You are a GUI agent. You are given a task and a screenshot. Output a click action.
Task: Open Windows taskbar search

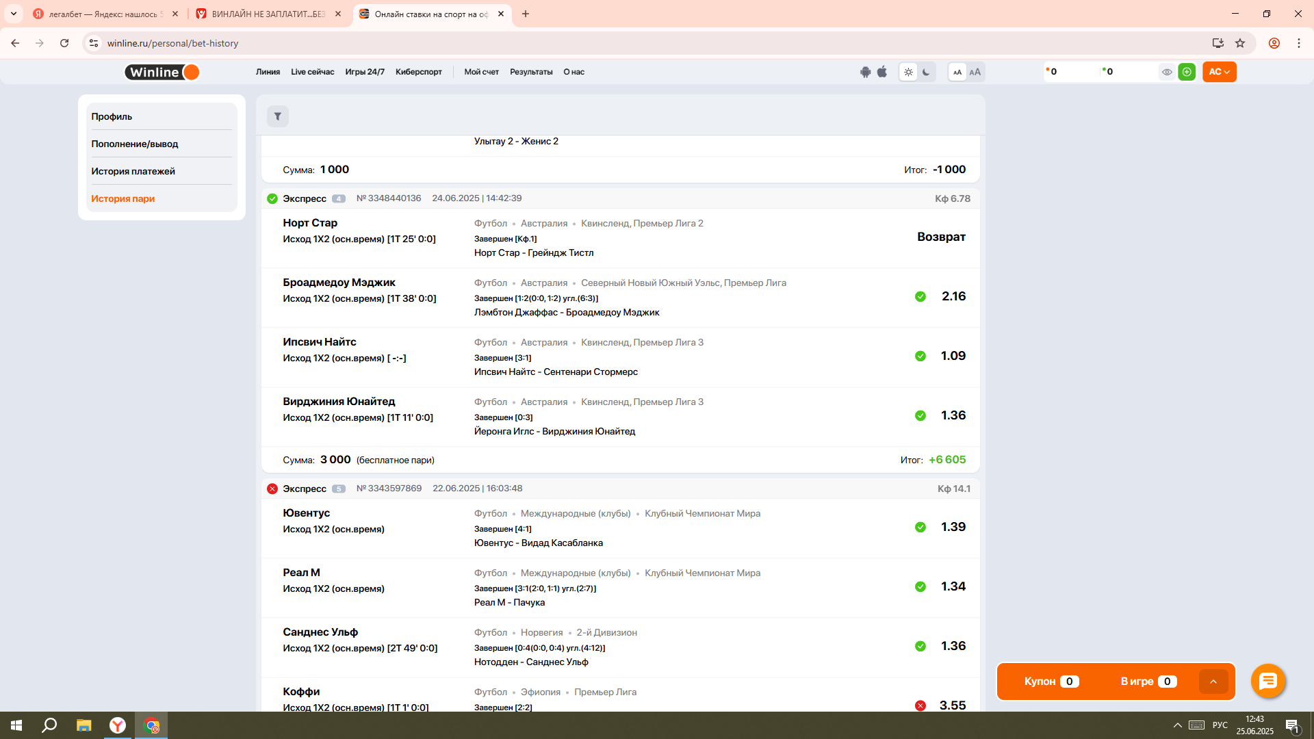(x=49, y=725)
